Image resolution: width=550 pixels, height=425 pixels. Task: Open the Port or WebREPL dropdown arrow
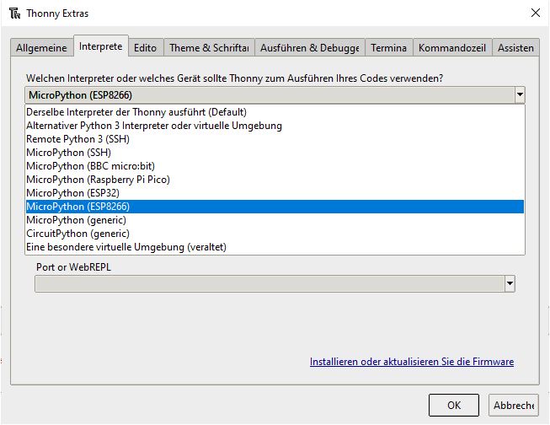coord(510,283)
